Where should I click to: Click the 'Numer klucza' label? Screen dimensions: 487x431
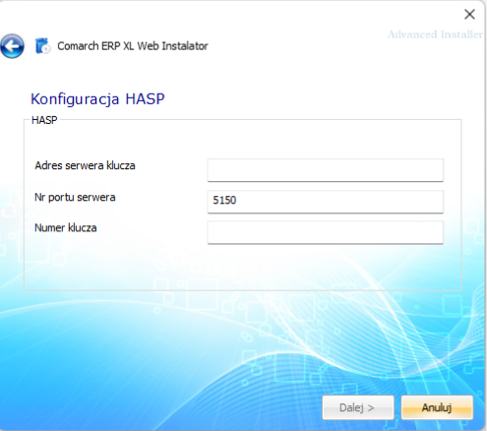tap(66, 228)
